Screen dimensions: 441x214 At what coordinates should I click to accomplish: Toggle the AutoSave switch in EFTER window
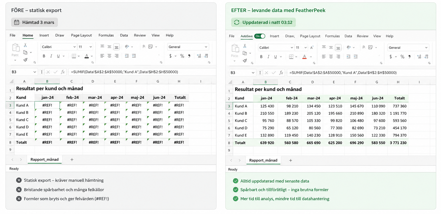coord(260,36)
